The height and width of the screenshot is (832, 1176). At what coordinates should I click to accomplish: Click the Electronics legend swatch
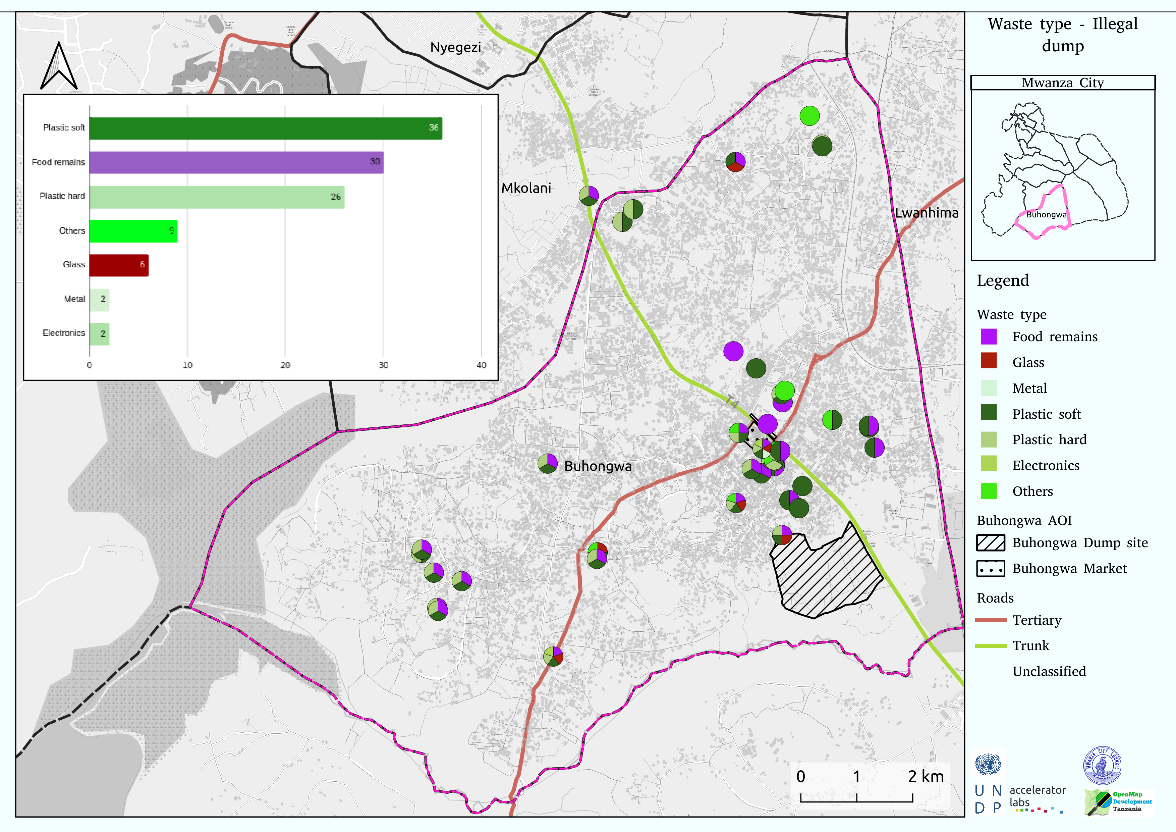(x=989, y=463)
